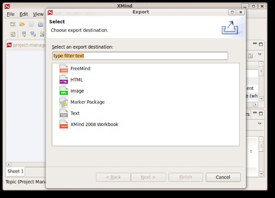Pick Marker Package export option
The height and width of the screenshot is (198, 275).
[x=82, y=102]
